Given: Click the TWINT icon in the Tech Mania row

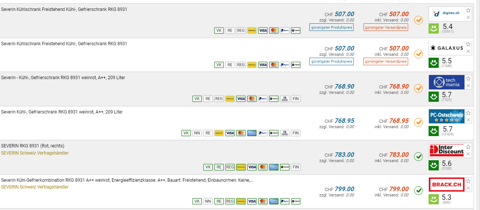Looking at the screenshot, I should click(x=273, y=99).
